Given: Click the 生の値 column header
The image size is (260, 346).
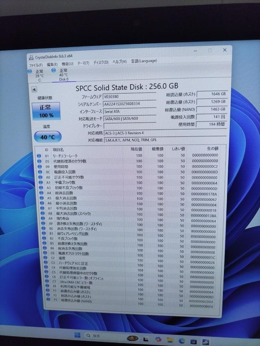Looking at the screenshot, I should pyautogui.click(x=213, y=148).
